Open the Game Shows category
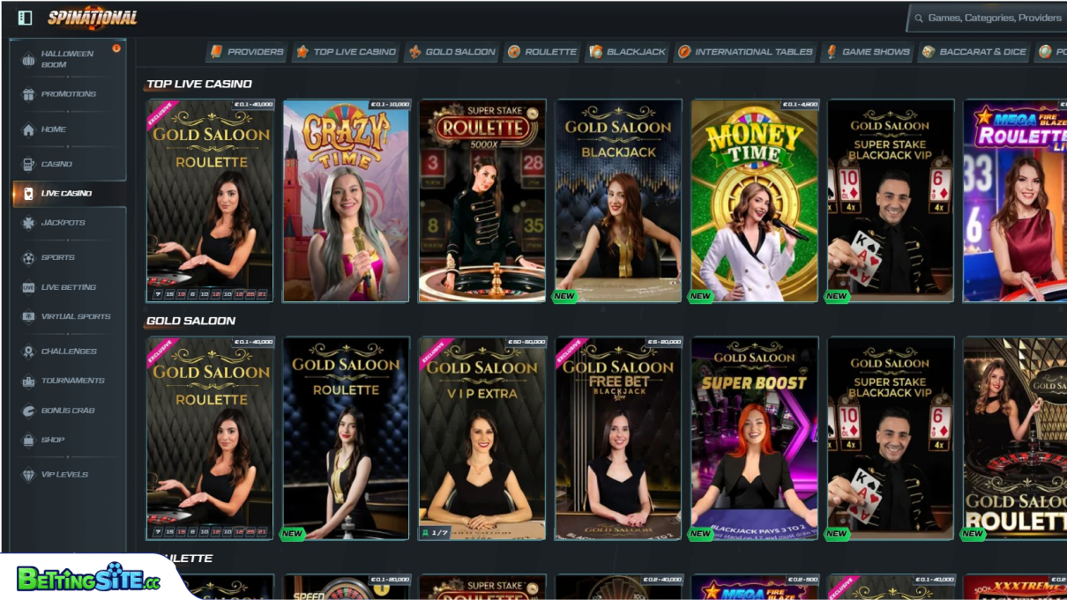Viewport: 1067px width, 600px height. [866, 51]
